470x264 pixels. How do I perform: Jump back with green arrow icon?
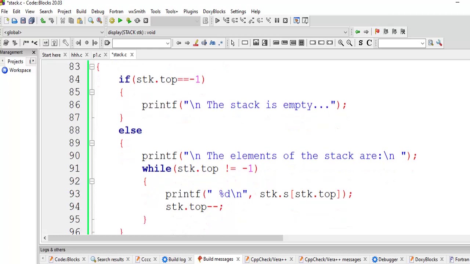click(x=357, y=32)
